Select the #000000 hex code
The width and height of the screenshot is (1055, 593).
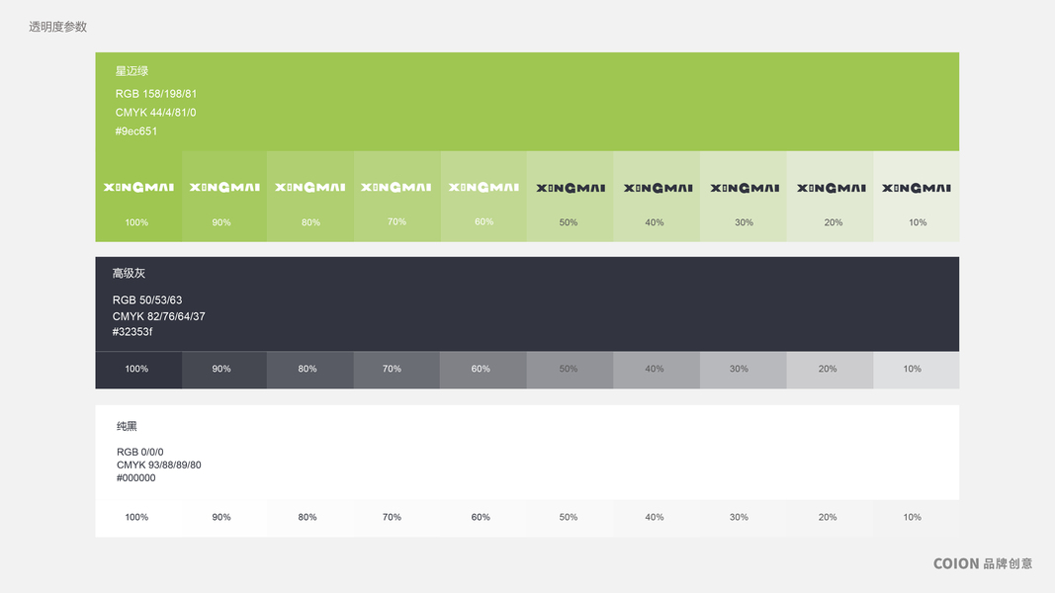tap(135, 477)
